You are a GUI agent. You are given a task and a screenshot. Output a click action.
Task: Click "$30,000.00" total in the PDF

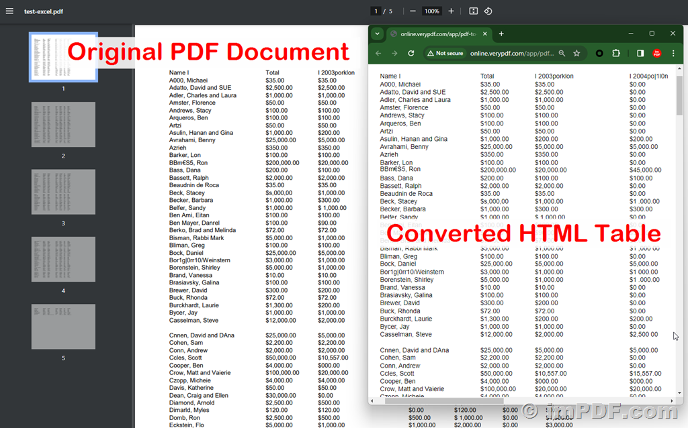coord(280,395)
